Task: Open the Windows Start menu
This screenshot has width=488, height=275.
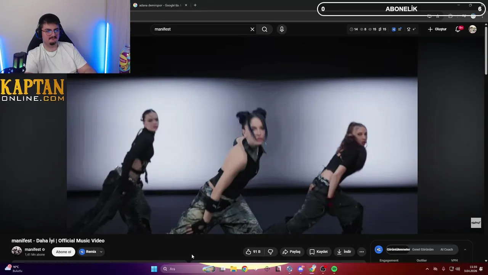Action: tap(154, 269)
